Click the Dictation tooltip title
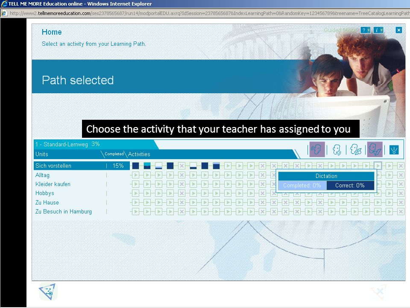Image resolution: width=410 pixels, height=308 pixels. click(326, 176)
